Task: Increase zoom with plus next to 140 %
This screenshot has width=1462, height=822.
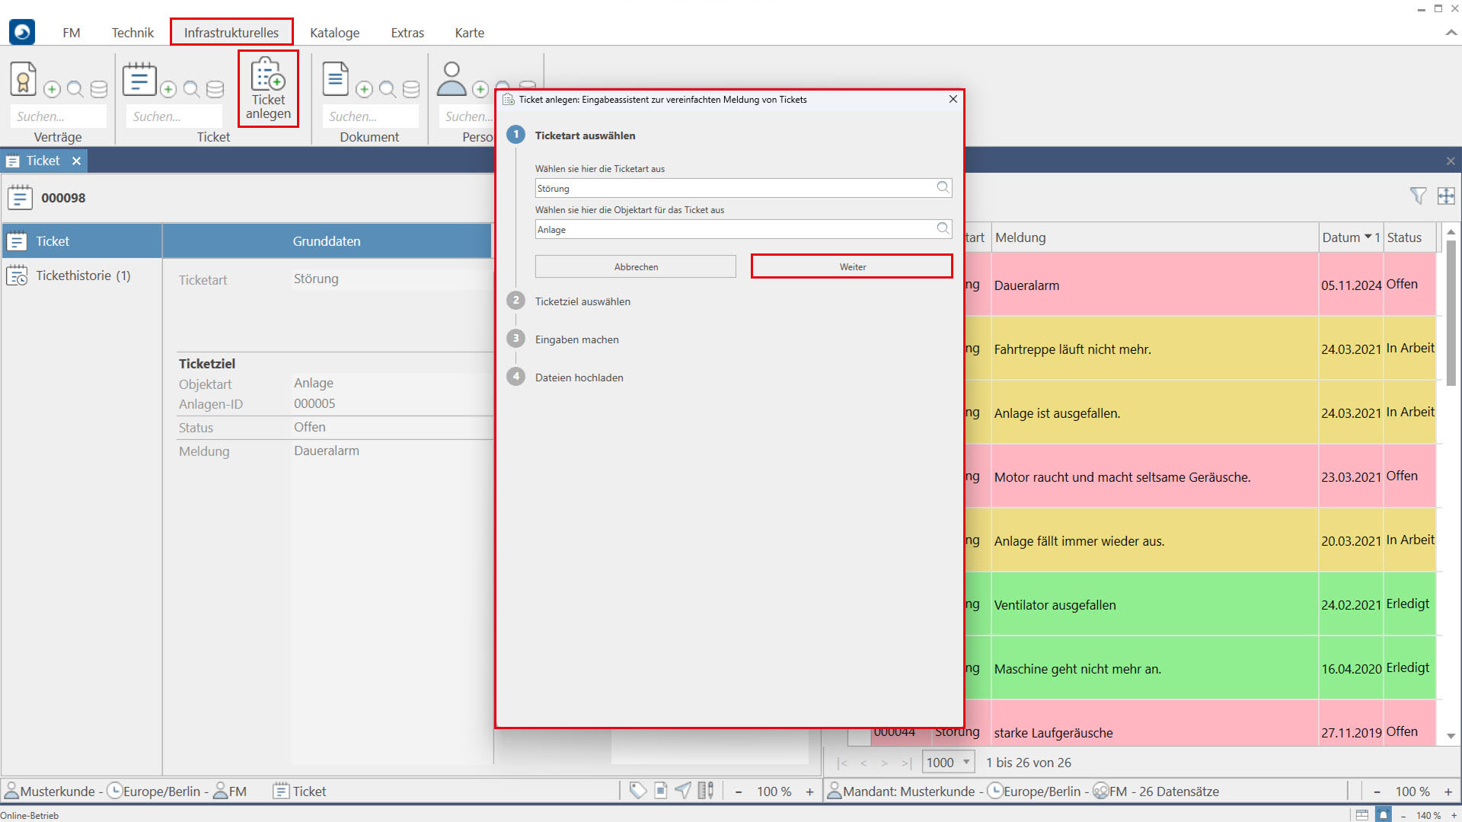Action: tap(1454, 815)
